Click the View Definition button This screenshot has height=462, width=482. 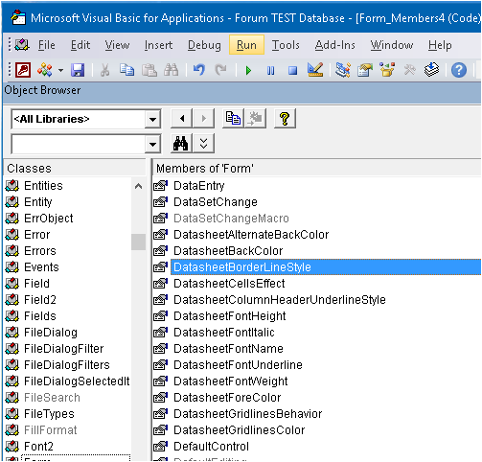click(255, 119)
